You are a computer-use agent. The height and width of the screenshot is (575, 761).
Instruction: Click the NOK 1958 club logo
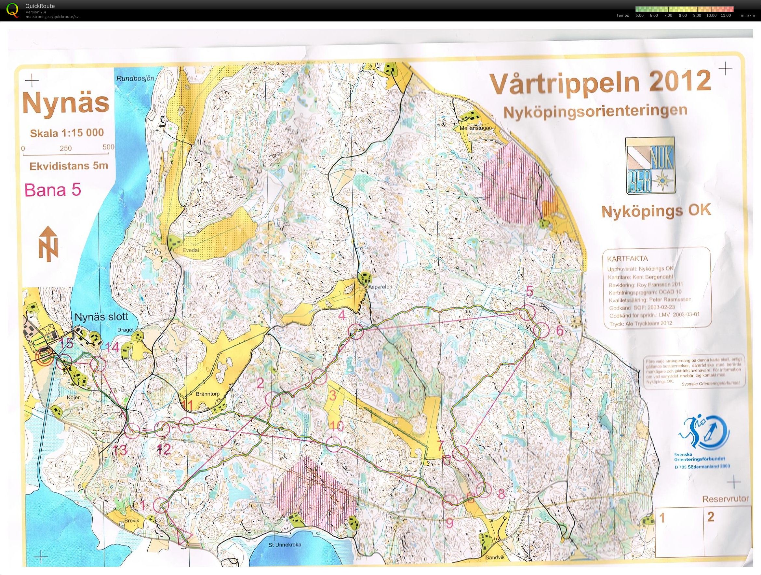tap(650, 166)
